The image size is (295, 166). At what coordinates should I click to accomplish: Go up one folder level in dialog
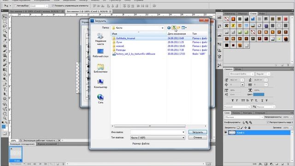coord(174,28)
